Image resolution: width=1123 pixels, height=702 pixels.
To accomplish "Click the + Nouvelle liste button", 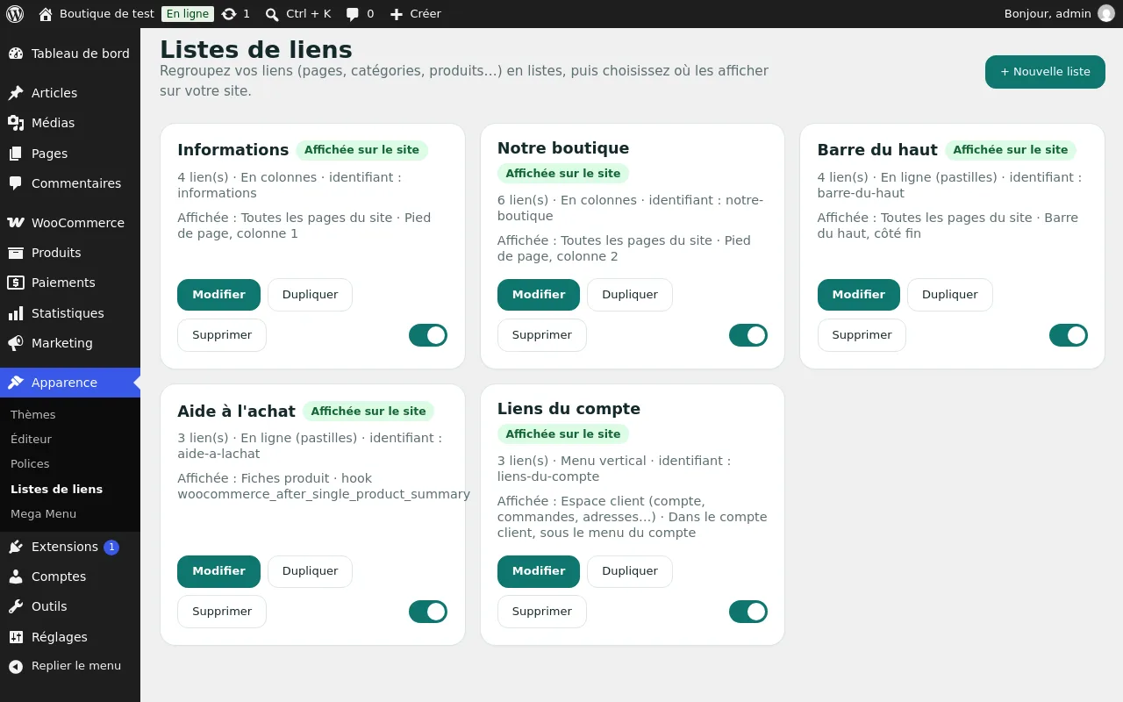I will click(1045, 72).
